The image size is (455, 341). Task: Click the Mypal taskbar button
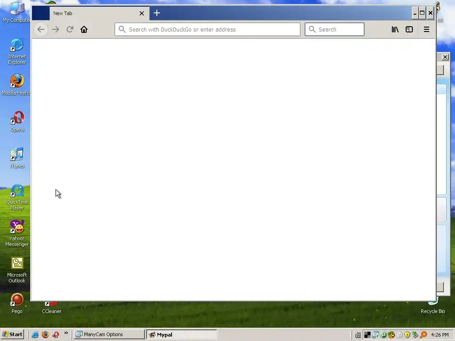pyautogui.click(x=182, y=335)
